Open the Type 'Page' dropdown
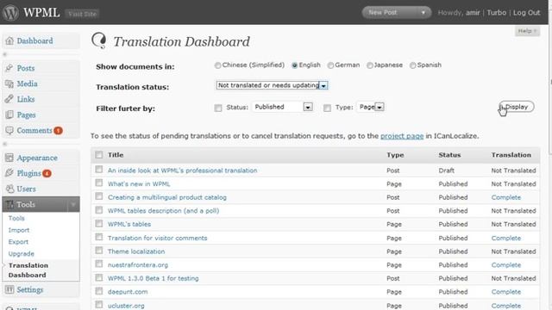The image size is (552, 310). pyautogui.click(x=370, y=107)
